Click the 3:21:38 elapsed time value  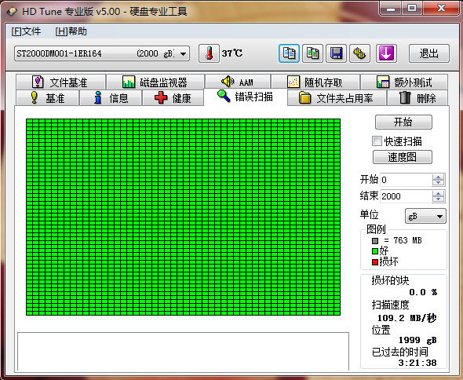417,363
